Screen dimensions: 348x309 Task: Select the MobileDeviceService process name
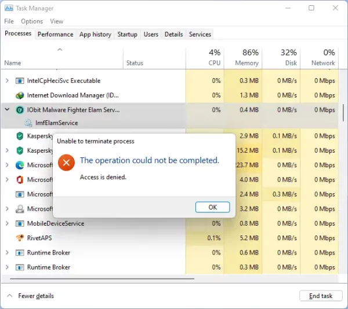[56, 223]
